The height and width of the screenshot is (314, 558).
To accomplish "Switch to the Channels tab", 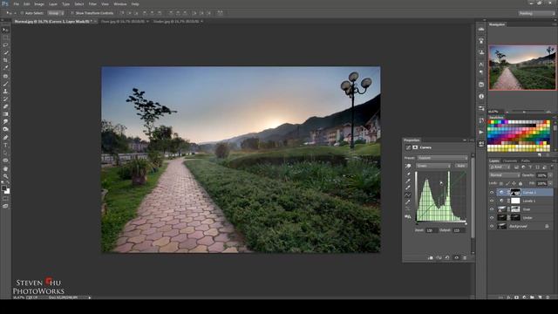I will point(510,160).
